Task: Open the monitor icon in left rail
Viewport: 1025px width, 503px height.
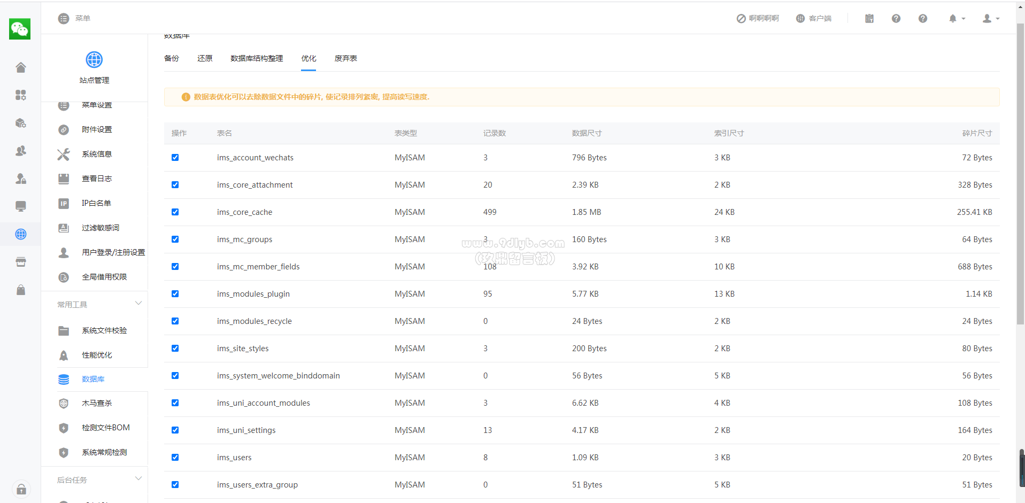Action: coord(21,206)
